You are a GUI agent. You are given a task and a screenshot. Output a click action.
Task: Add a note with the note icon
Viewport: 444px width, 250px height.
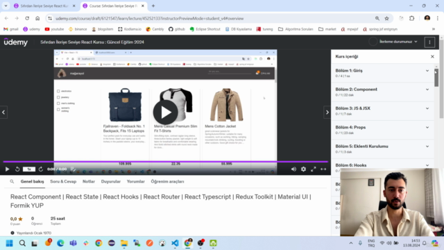point(73,169)
